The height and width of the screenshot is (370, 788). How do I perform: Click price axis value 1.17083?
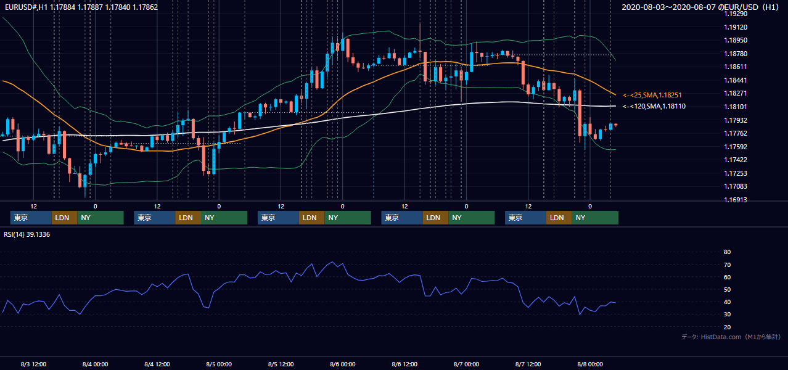pos(736,186)
